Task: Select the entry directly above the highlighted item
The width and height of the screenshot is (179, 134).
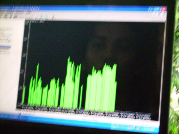Action: [5, 41]
